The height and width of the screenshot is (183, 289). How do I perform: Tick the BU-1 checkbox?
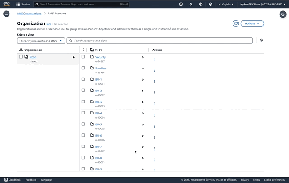(x=83, y=79)
